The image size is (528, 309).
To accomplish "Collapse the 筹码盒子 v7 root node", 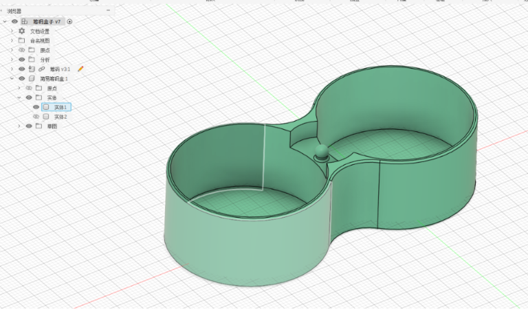I will (x=5, y=21).
